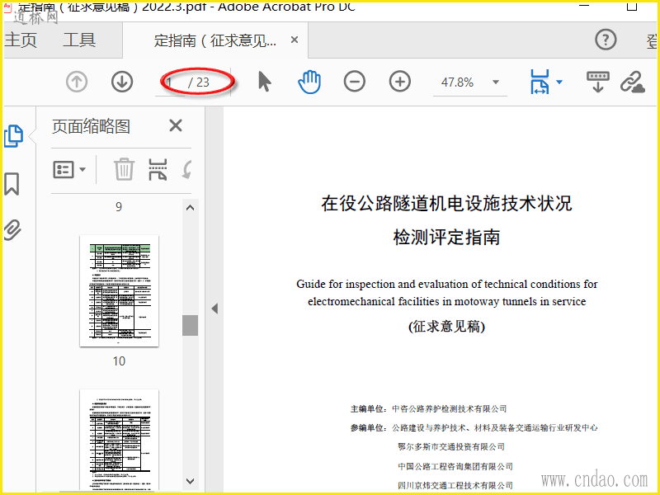
Task: Close the 页面缩略图 panel
Action: [176, 125]
